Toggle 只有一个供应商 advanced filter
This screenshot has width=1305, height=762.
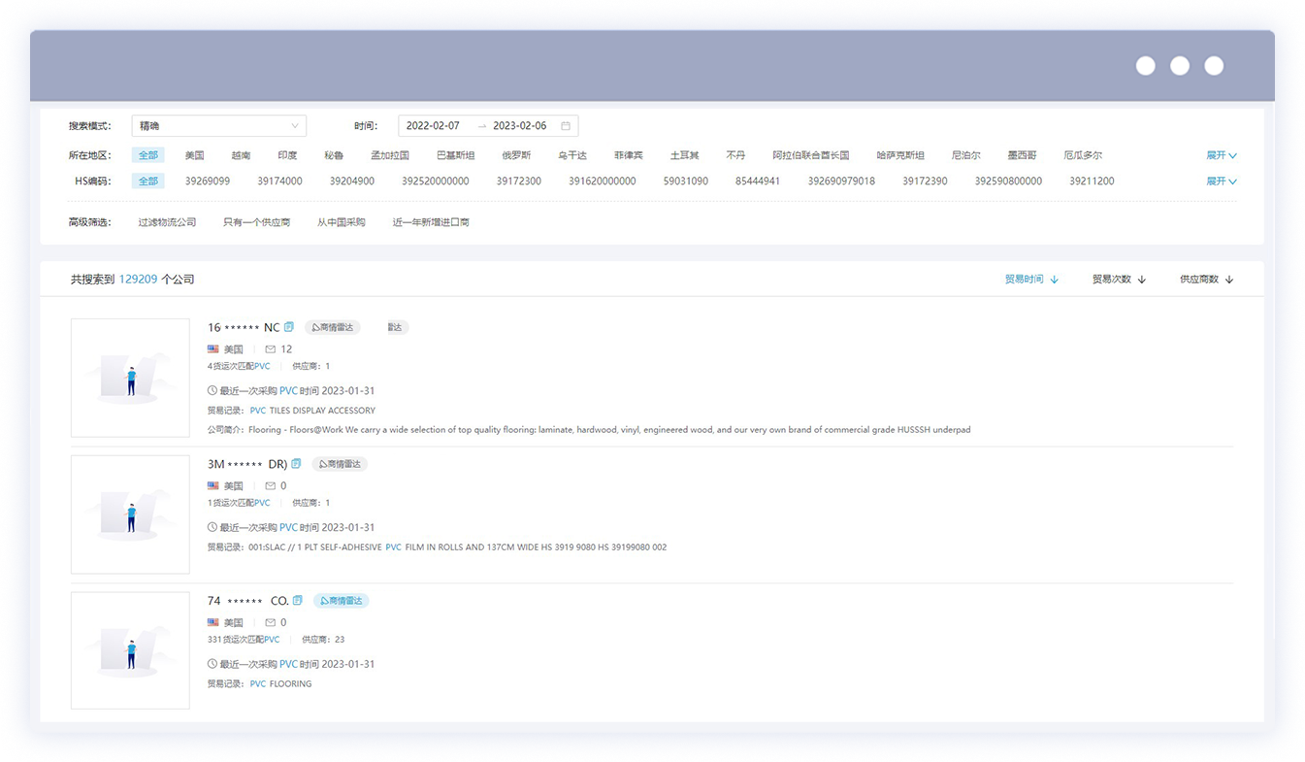tap(256, 222)
